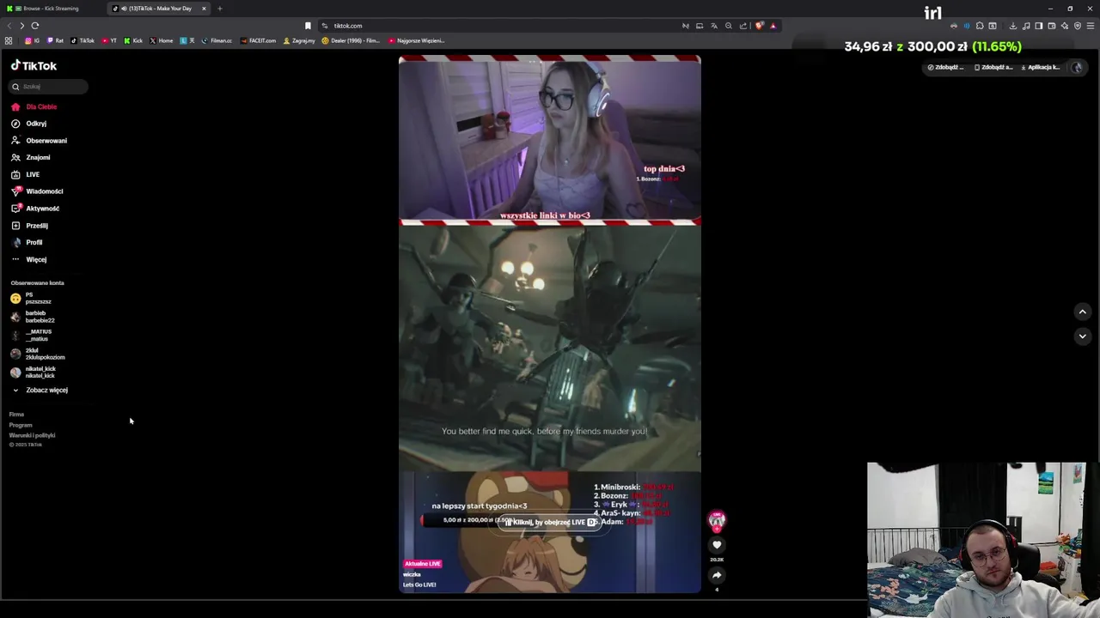This screenshot has width=1100, height=618.
Task: Open Obserwowani in sidebar
Action: 39,141
